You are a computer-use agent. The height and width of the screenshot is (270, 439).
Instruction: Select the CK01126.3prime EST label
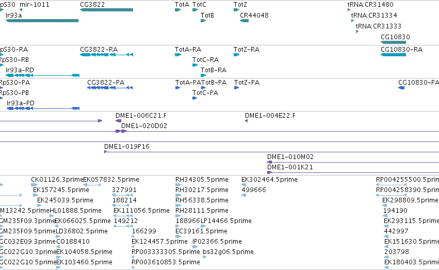tap(57, 179)
